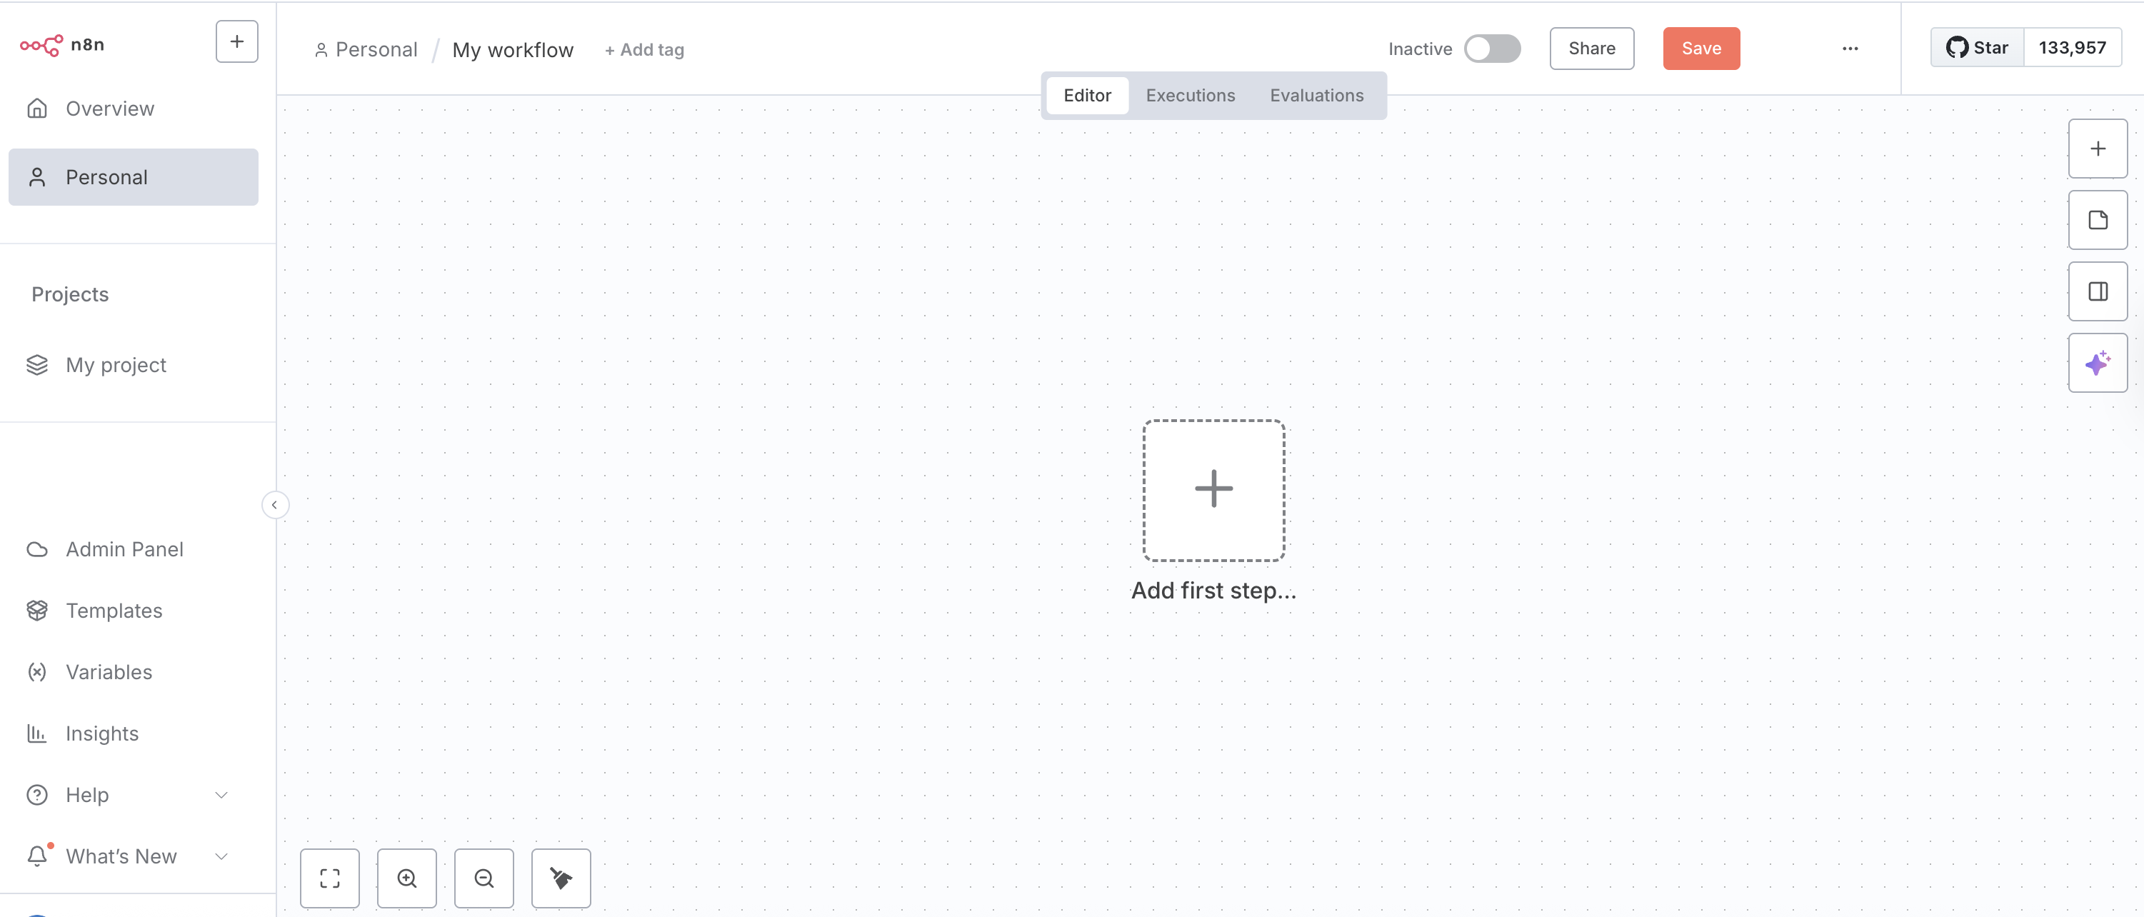Collapse the sidebar with arrow button
The width and height of the screenshot is (2144, 917).
click(x=275, y=505)
